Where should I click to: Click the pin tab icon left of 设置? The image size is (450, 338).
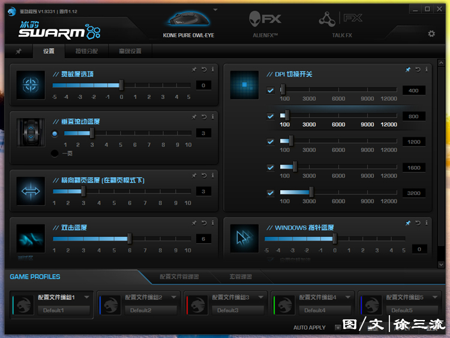click(18, 52)
